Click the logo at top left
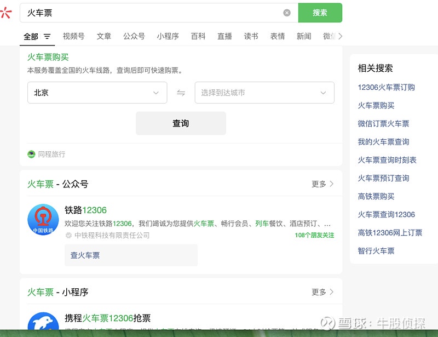Screen dimensions: 438x337 click(x=6, y=13)
